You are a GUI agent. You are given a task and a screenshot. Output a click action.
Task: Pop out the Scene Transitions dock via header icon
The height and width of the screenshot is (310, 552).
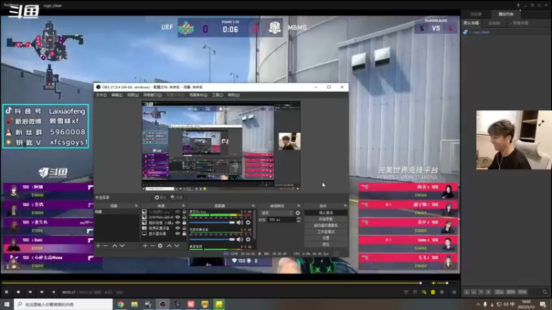click(299, 206)
